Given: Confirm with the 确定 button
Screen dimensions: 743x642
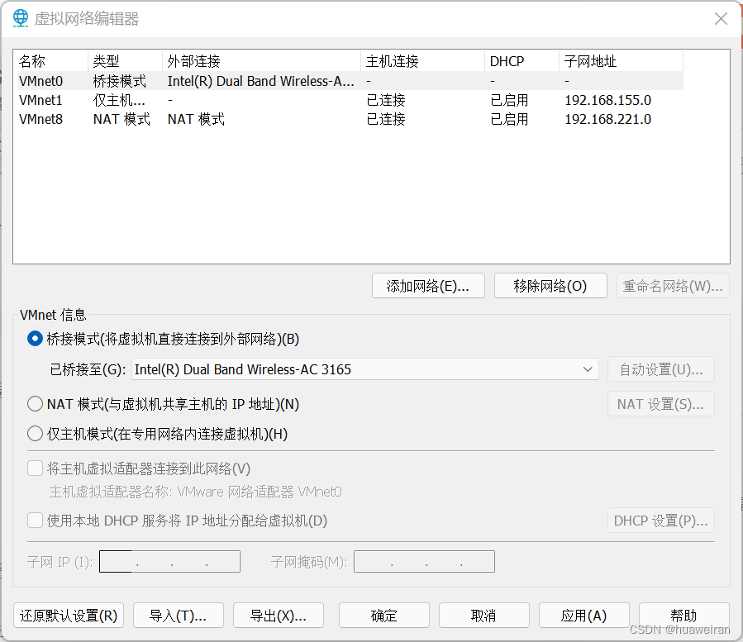Looking at the screenshot, I should click(384, 616).
